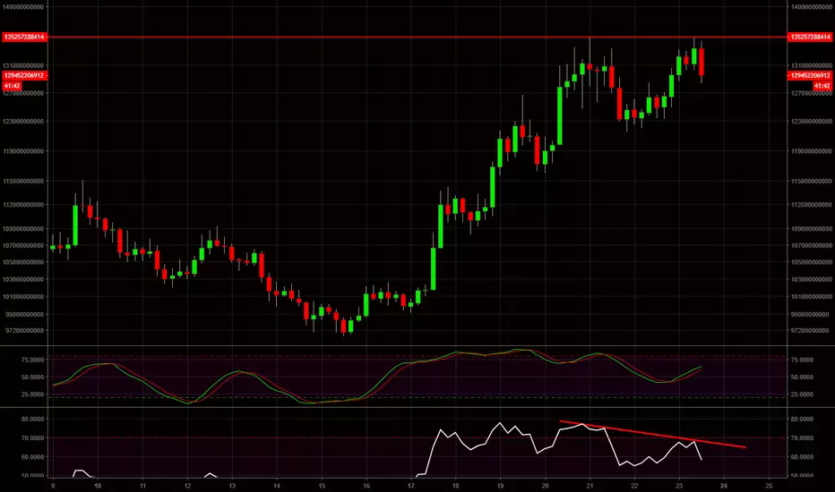835x492 pixels.
Task: Click 123000000000 on the left price axis
Action: (23, 122)
